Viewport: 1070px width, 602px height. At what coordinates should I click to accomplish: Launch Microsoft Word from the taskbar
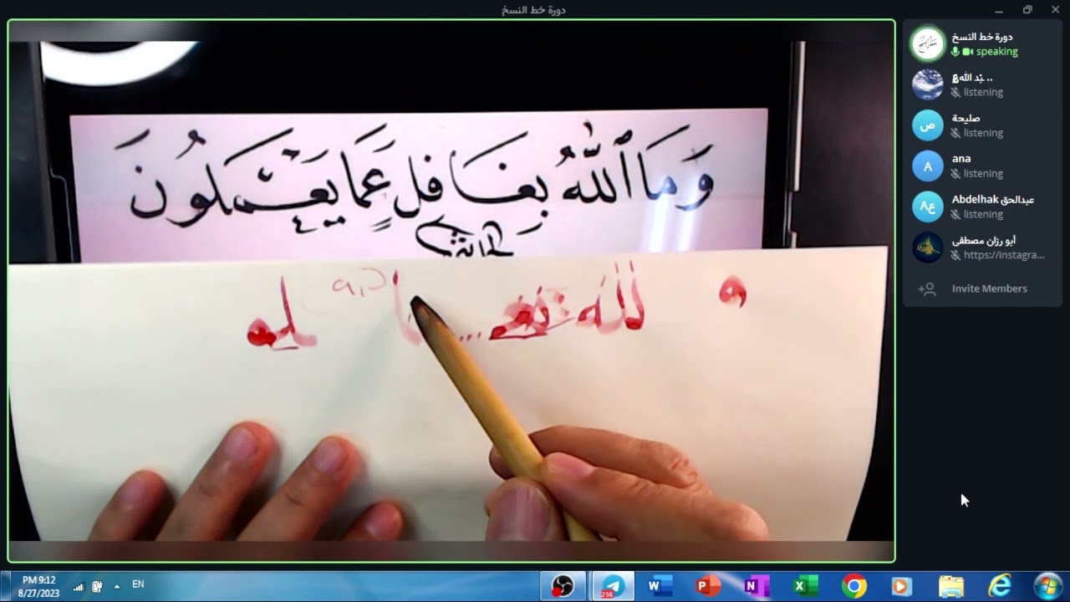pyautogui.click(x=659, y=586)
